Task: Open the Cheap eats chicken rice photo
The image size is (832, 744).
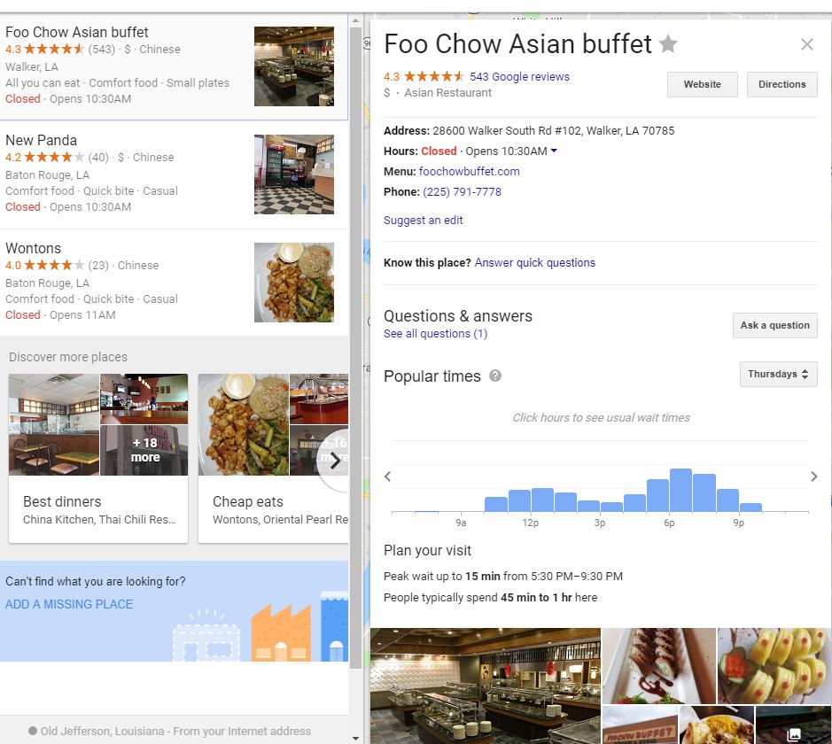Action: [x=244, y=425]
